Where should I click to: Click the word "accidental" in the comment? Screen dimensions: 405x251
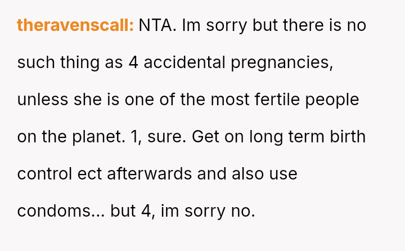point(184,62)
